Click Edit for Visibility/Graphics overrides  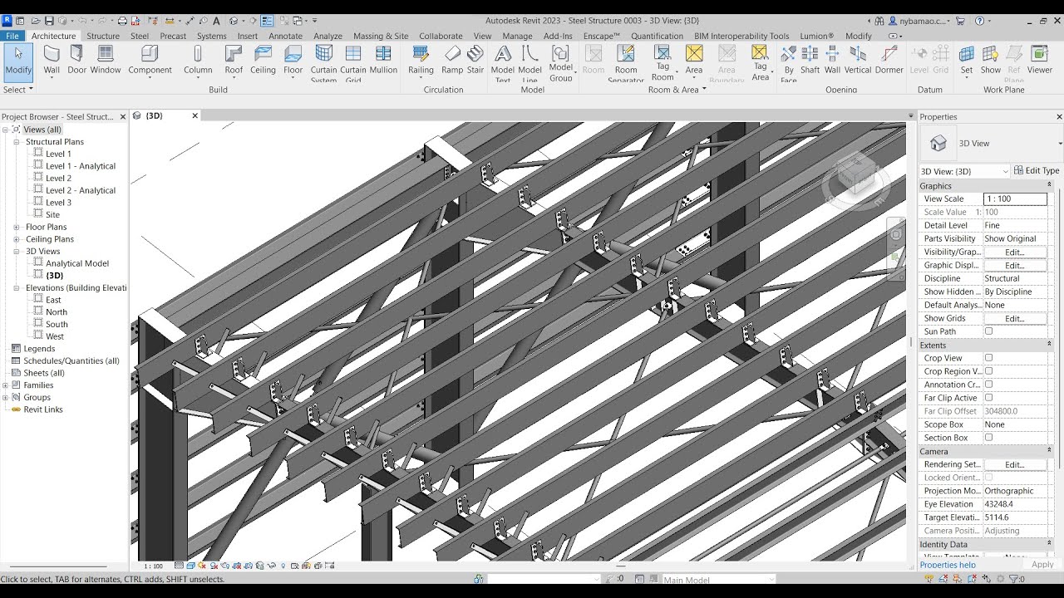pyautogui.click(x=1015, y=252)
